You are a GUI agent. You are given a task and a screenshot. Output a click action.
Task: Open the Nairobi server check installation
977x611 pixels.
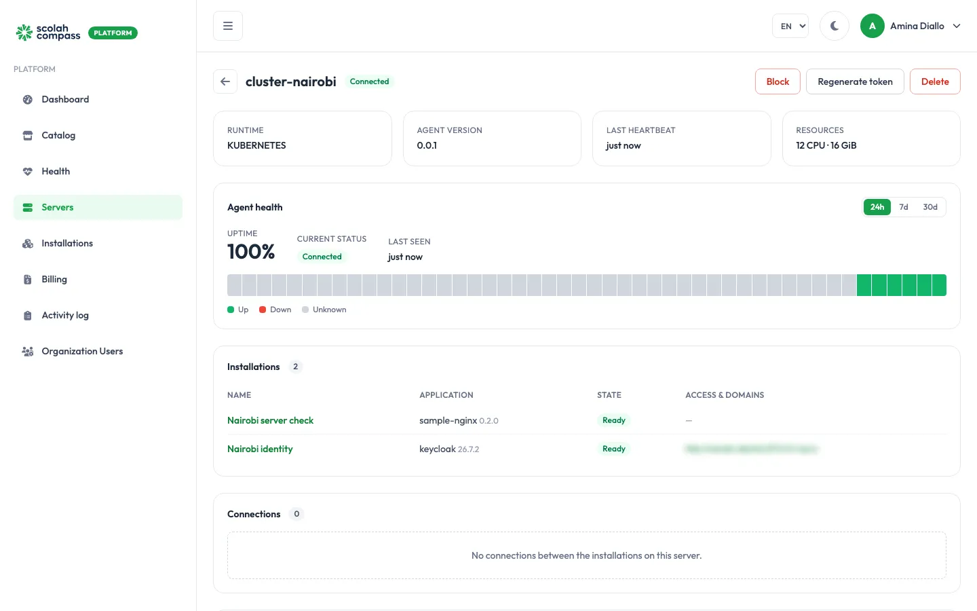pyautogui.click(x=270, y=421)
